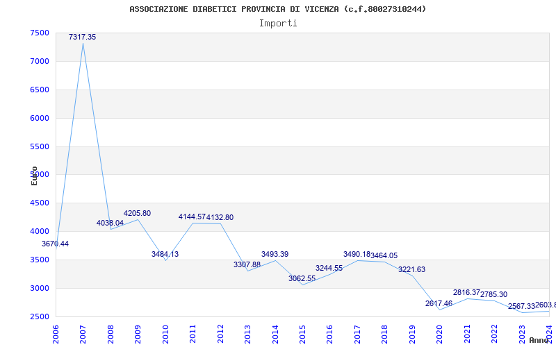Select data label 4144.57
This screenshot has height=347, width=556.
coord(193,217)
